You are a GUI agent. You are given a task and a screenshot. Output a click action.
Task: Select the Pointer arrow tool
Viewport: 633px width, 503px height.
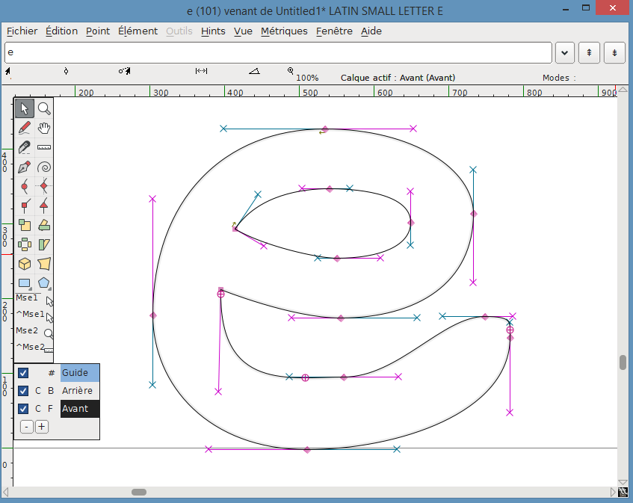point(25,108)
